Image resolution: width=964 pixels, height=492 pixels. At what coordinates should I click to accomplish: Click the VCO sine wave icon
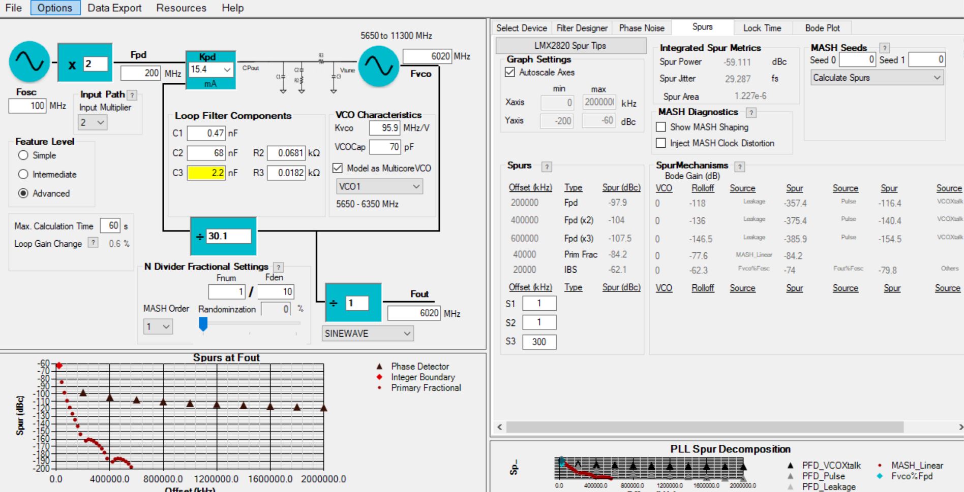[378, 66]
